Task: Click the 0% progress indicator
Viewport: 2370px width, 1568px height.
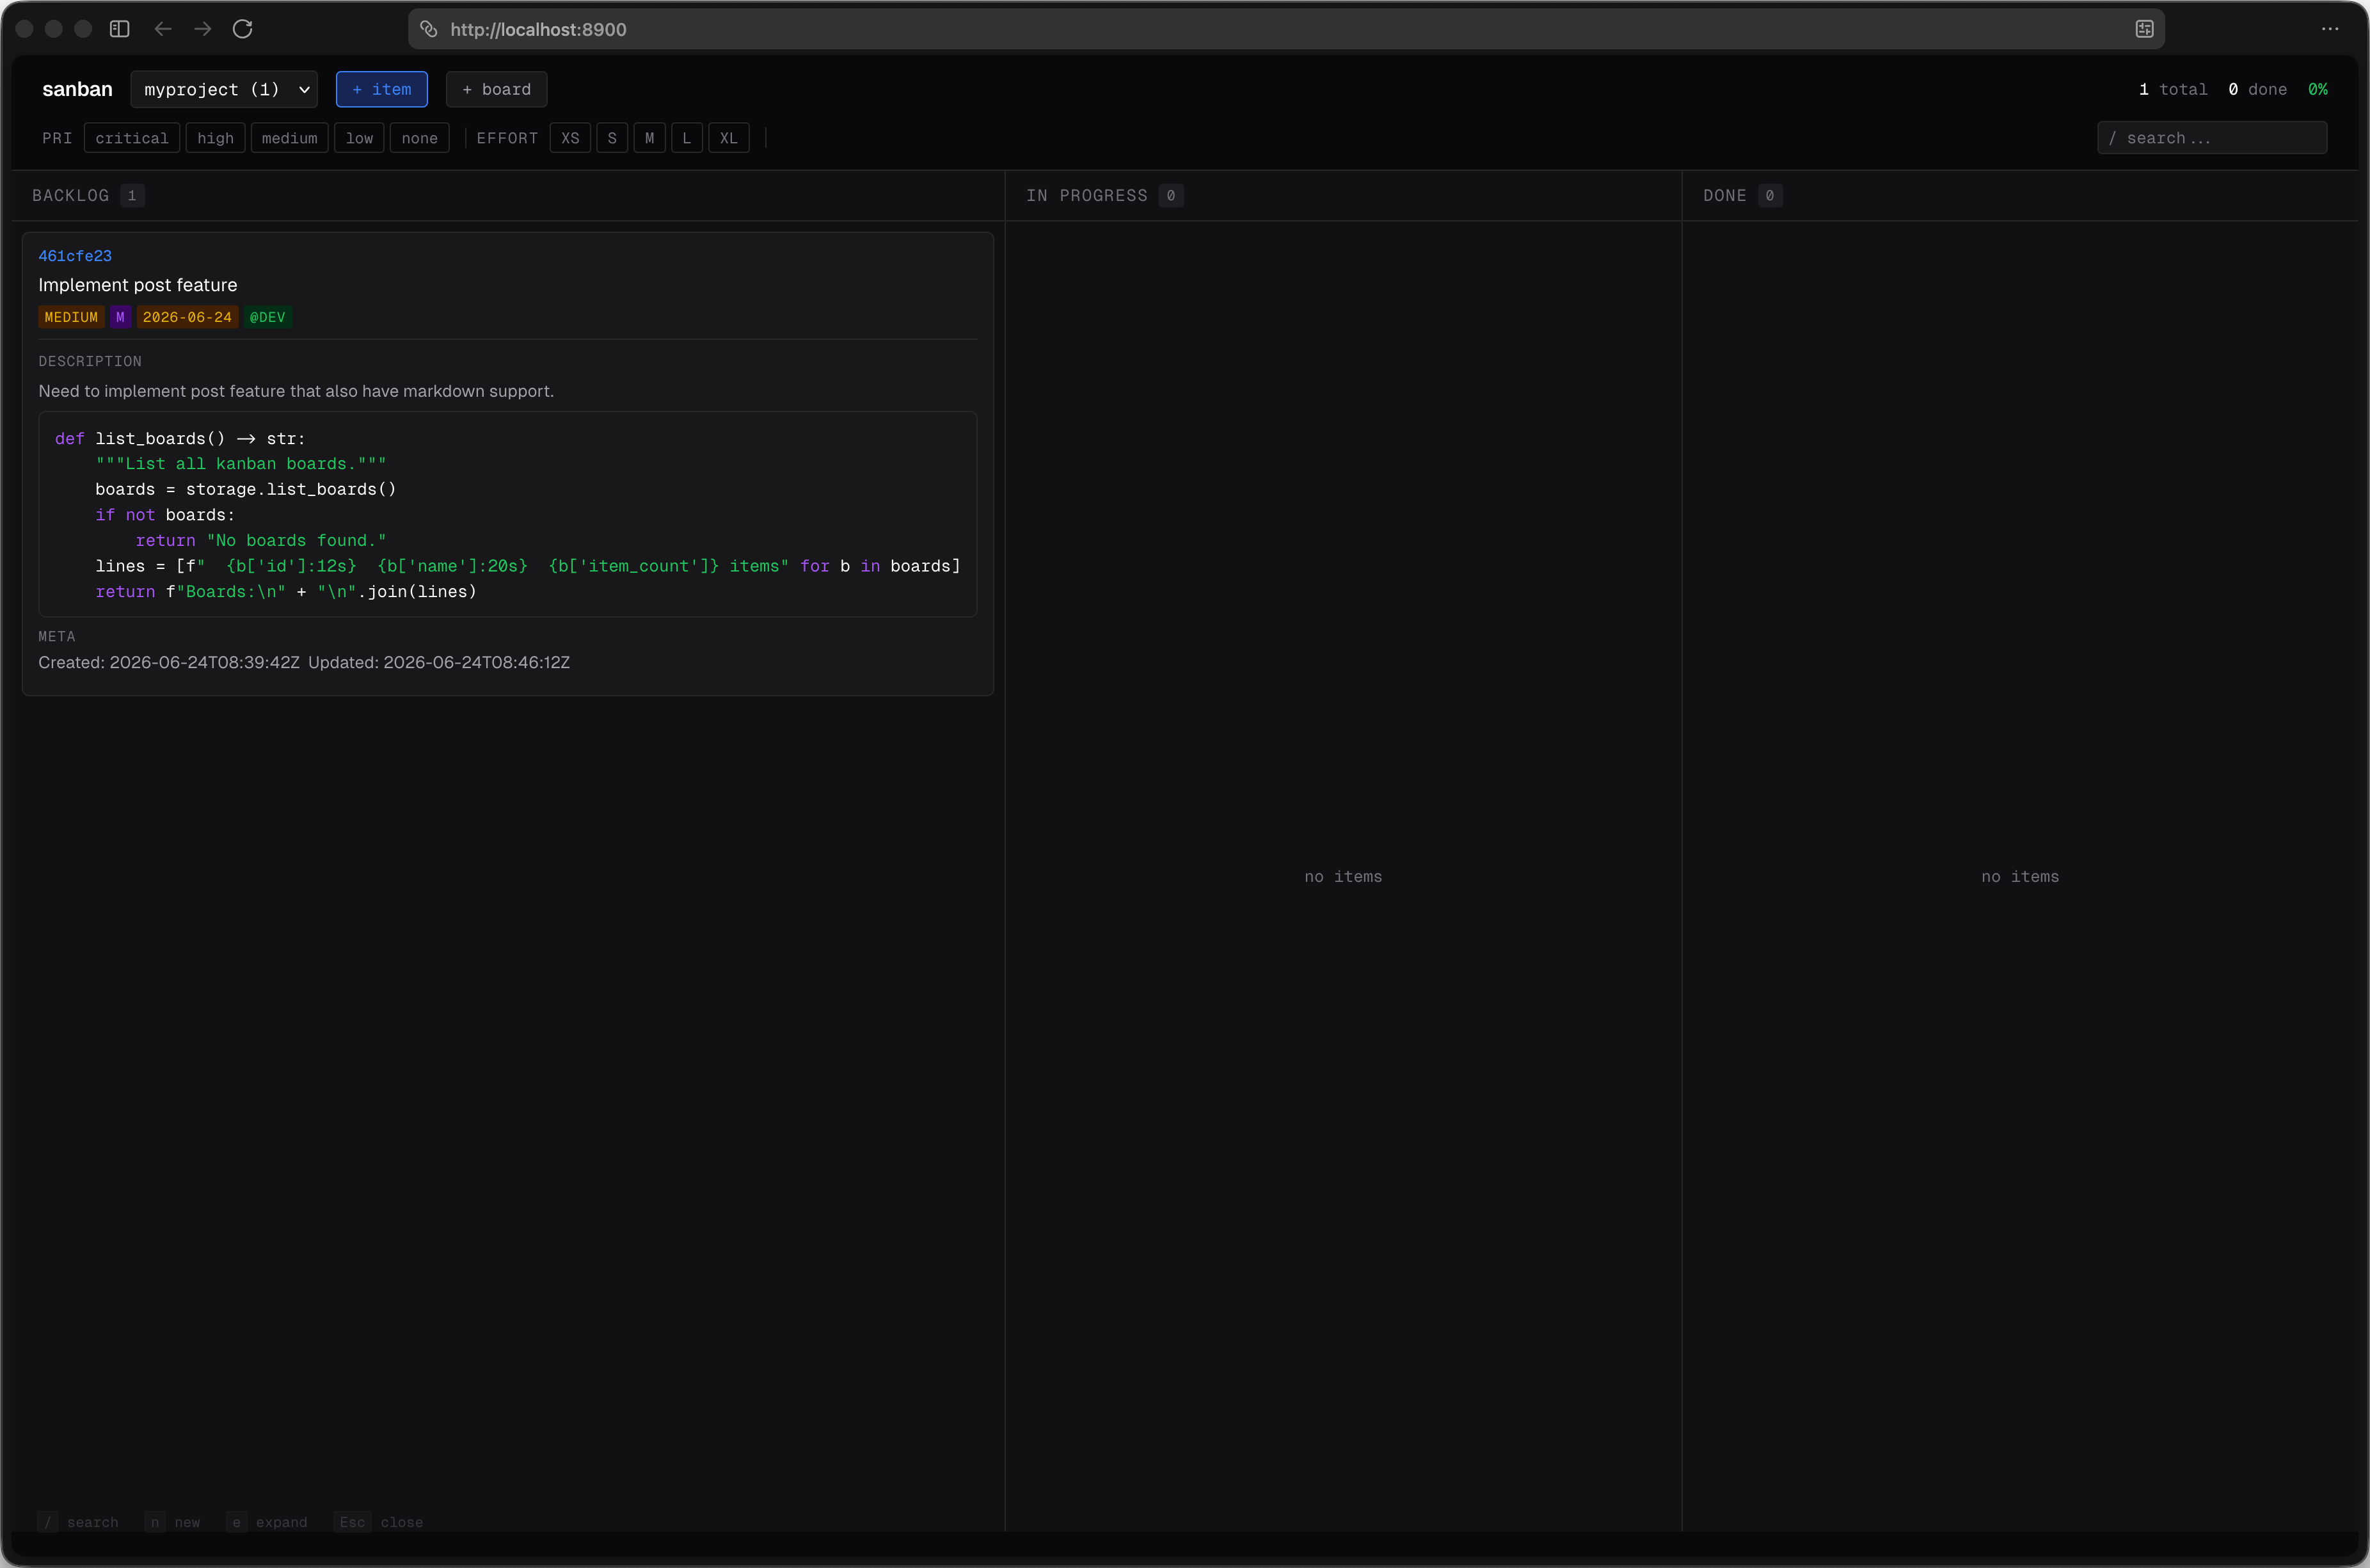Action: coord(2318,89)
